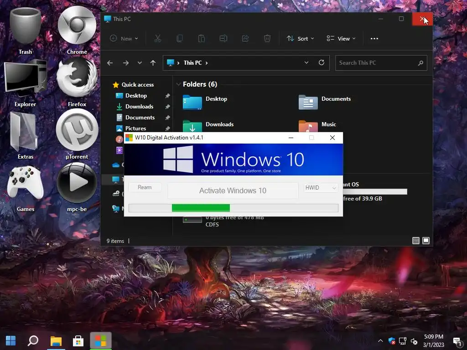Open Microsoft Store from the taskbar

tap(78, 341)
